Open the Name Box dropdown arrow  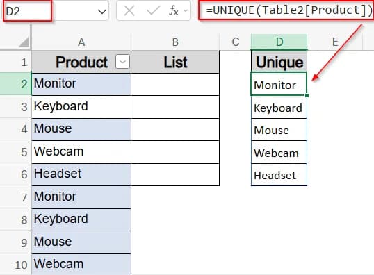[102, 11]
